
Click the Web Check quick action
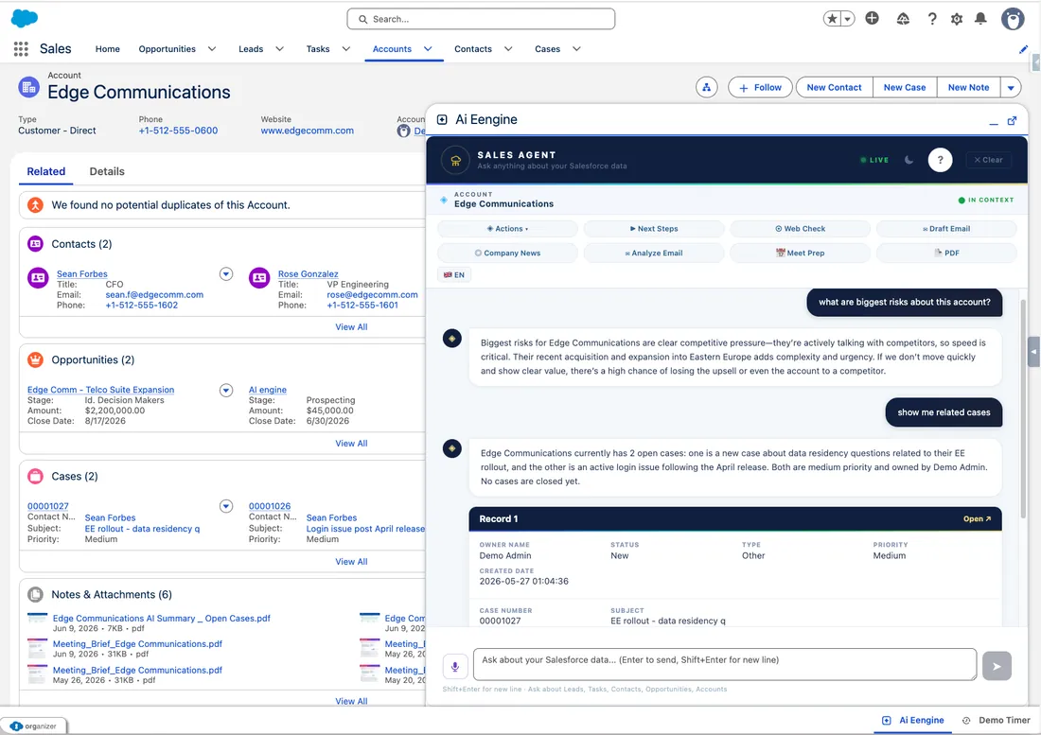[800, 229]
